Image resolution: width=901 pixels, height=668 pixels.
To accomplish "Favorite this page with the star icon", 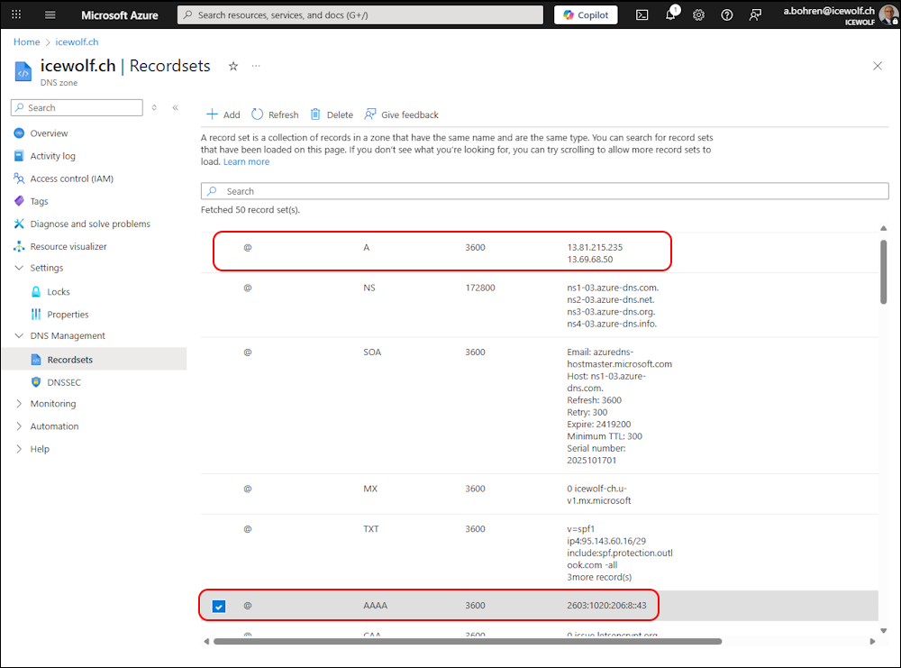I will (233, 66).
